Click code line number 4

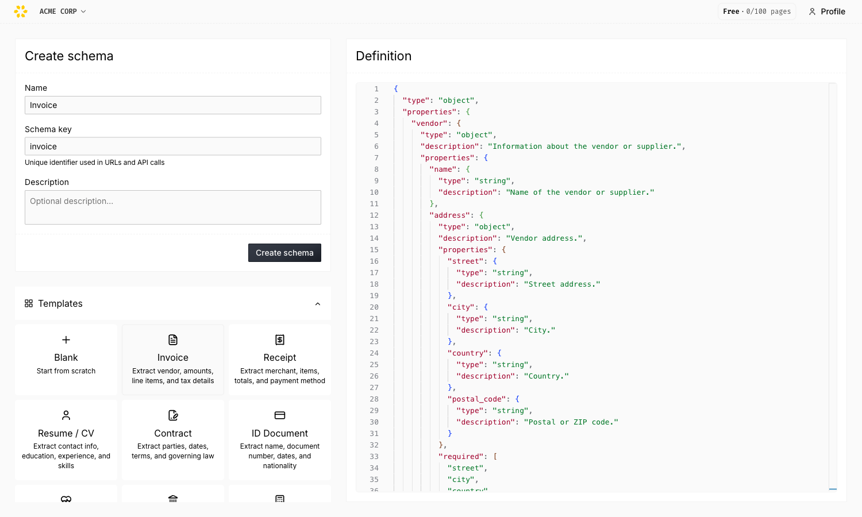(376, 124)
